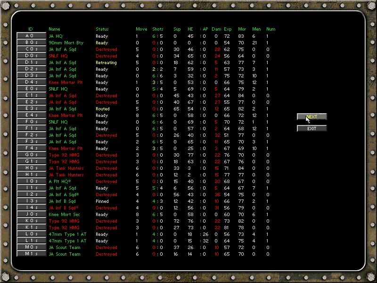Select unit ID button F 4 s
Image resolution: width=377 pixels, height=283 pixels.
click(32, 148)
